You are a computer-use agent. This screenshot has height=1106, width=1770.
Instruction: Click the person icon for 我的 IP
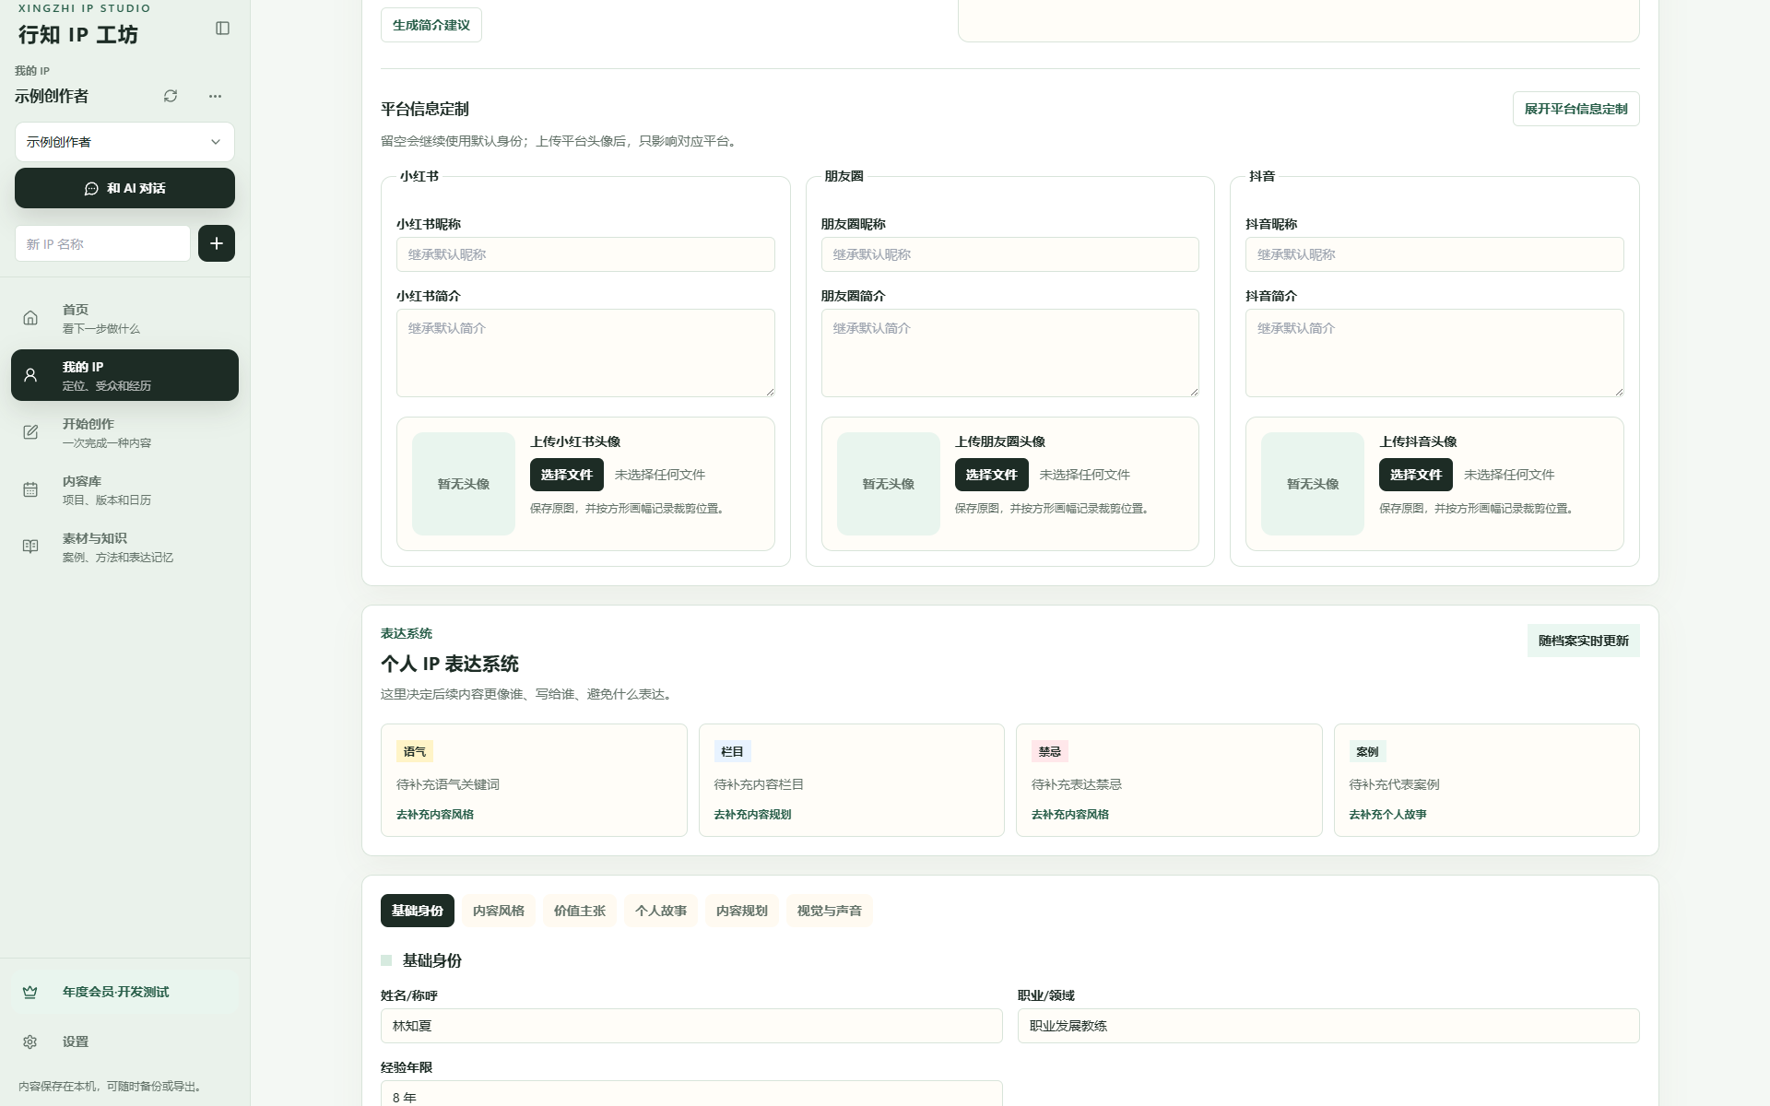point(30,375)
